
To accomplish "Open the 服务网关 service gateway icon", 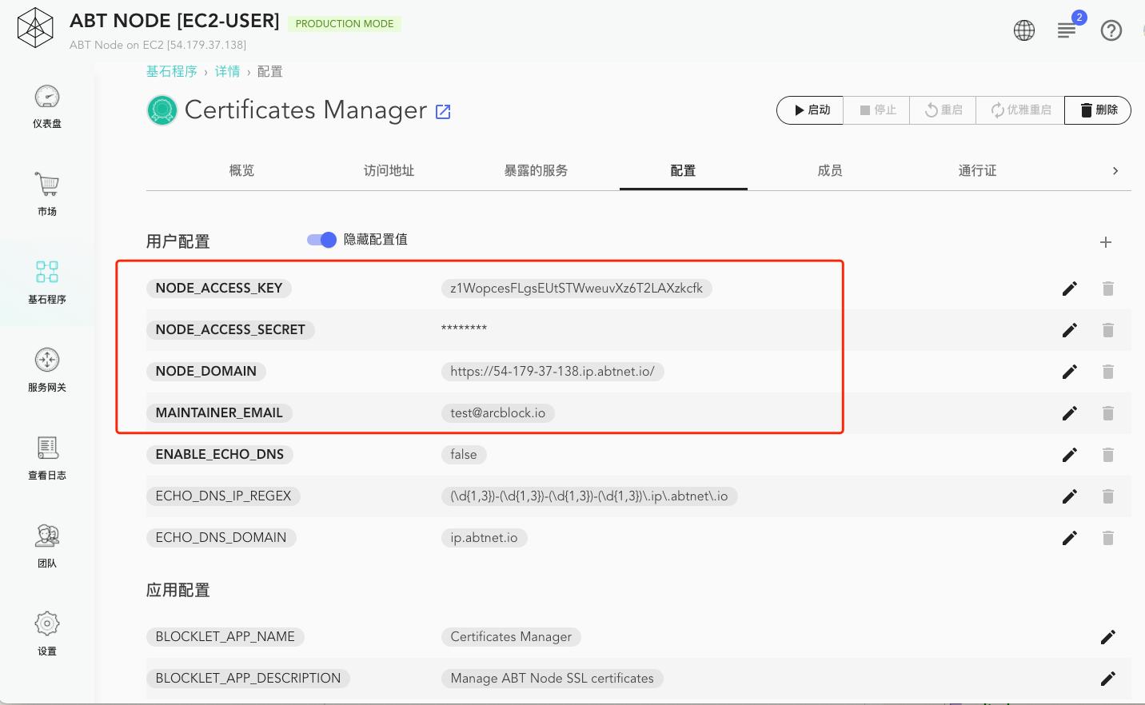I will 47,360.
